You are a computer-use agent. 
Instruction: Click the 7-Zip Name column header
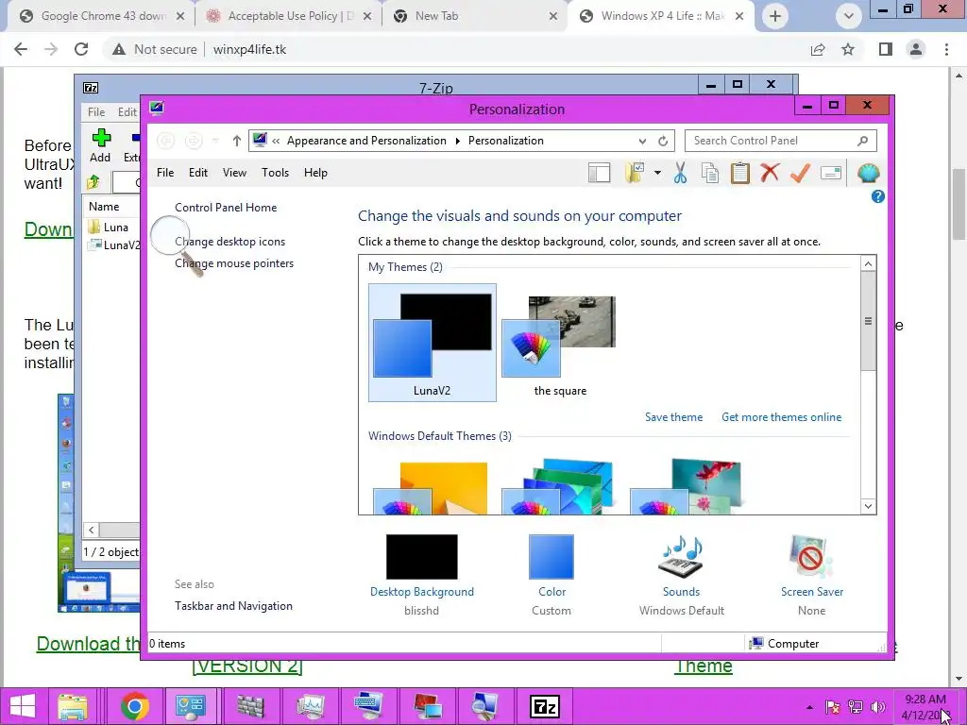[104, 207]
